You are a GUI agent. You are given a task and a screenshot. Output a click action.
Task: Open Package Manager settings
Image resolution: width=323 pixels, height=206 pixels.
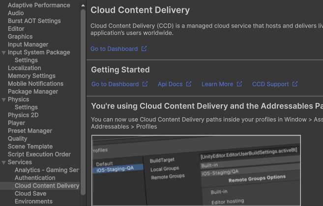pyautogui.click(x=33, y=92)
